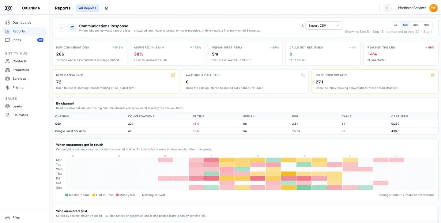Click the Communications Response report icon
The height and width of the screenshot is (223, 441).
[x=72, y=28]
